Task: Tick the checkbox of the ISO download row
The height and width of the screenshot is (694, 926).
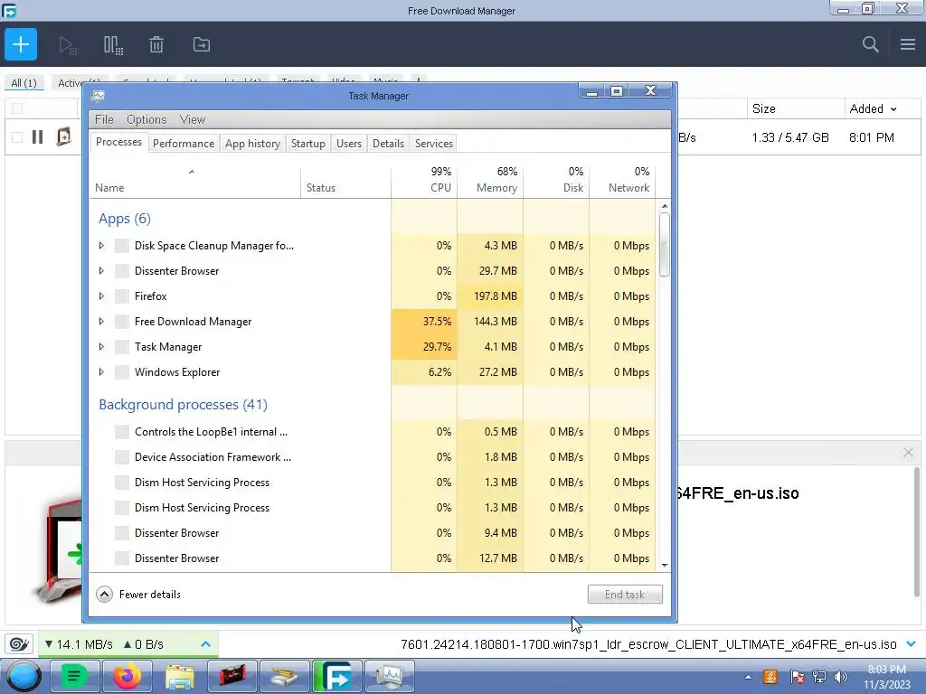Action: pyautogui.click(x=17, y=137)
